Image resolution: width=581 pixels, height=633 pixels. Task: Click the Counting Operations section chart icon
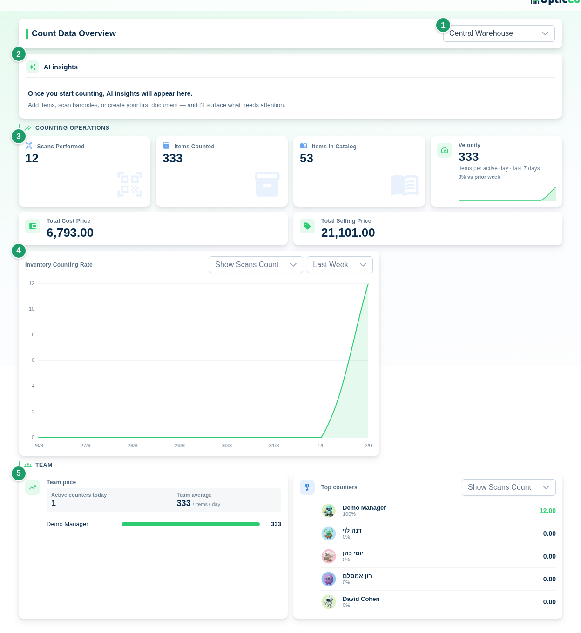click(x=28, y=128)
